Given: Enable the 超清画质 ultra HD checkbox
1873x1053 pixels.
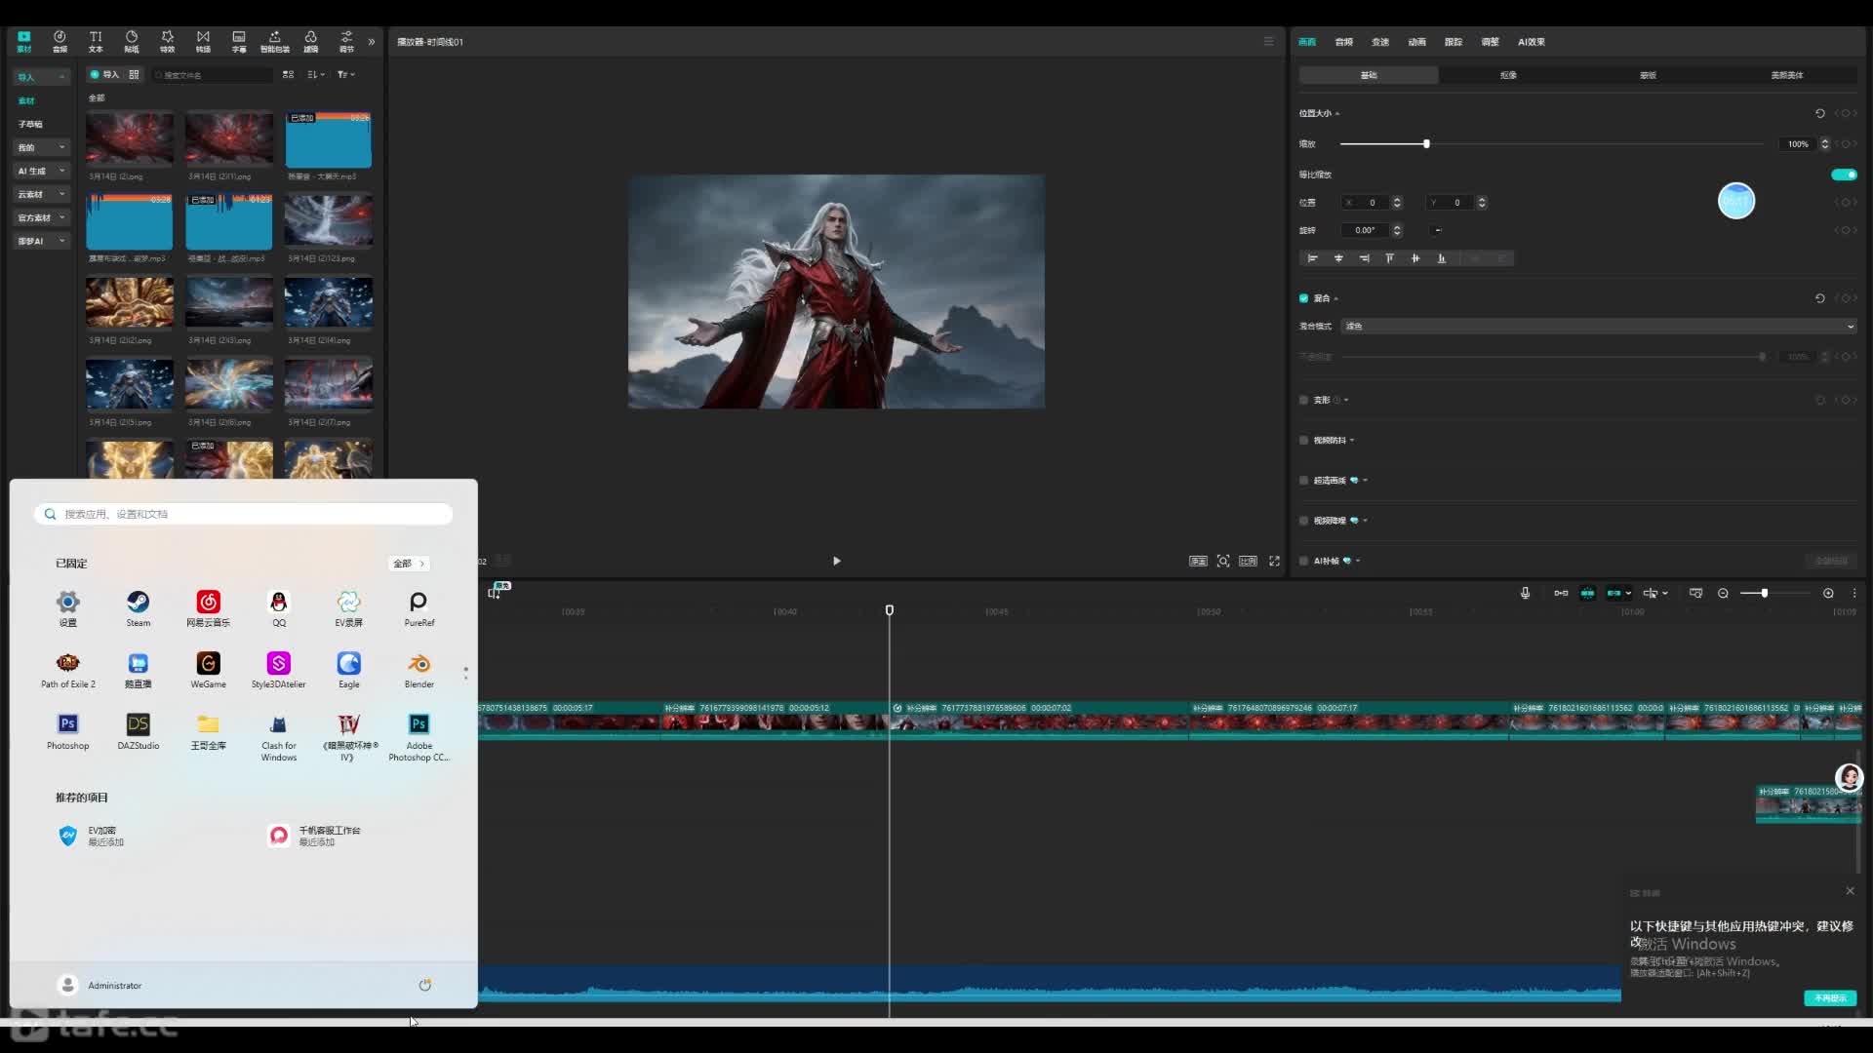Looking at the screenshot, I should 1303,481.
